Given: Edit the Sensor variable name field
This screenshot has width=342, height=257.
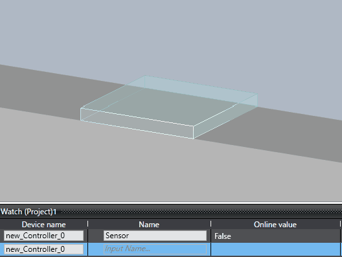Looking at the screenshot, I should click(155, 236).
